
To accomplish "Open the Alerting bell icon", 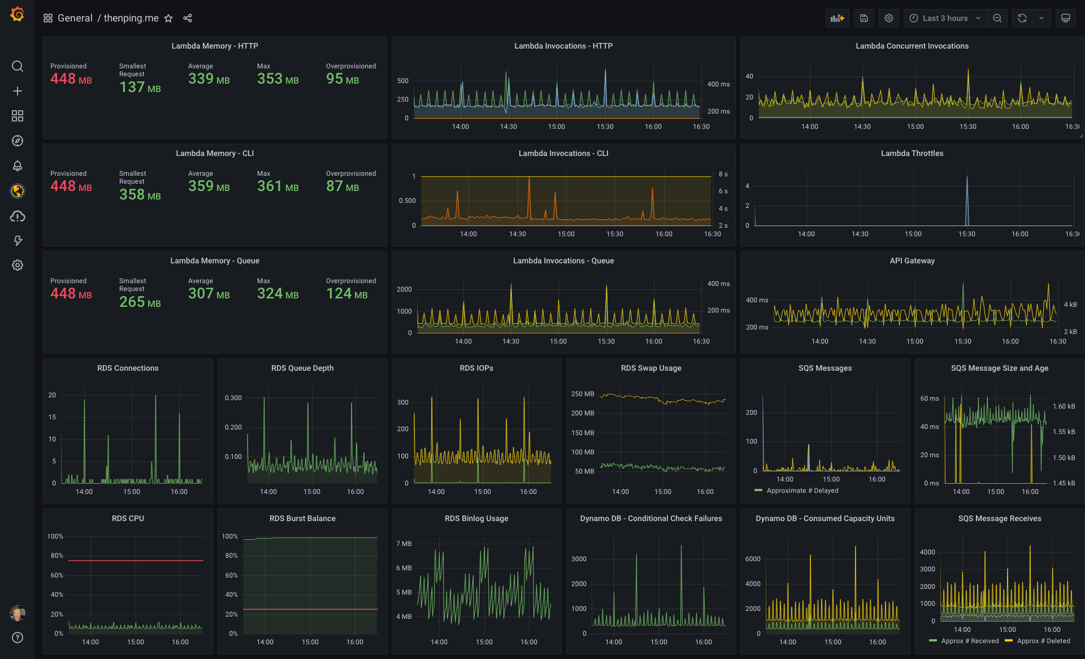I will point(18,166).
